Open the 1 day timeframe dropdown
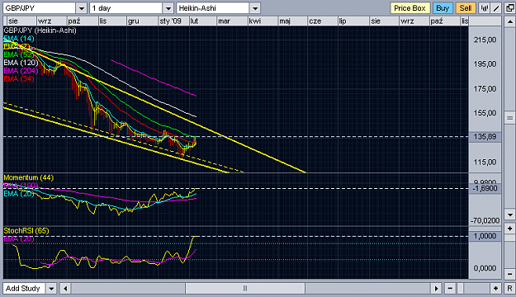 (x=168, y=8)
